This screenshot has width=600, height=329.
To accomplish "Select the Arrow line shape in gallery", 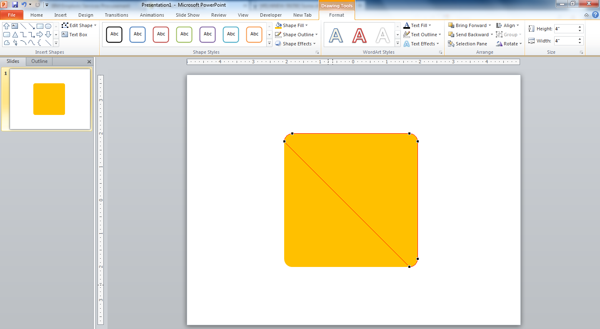I will (32, 26).
